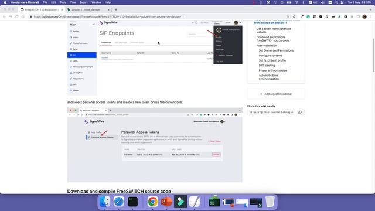Image resolution: width=375 pixels, height=211 pixels.
Task: Open the browser home page
Action: (x=23, y=17)
